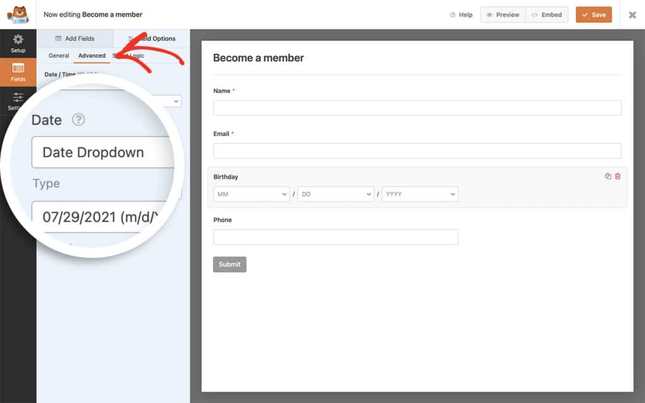The height and width of the screenshot is (403, 645).
Task: Click the WPForms bear logo
Action: coord(18,14)
